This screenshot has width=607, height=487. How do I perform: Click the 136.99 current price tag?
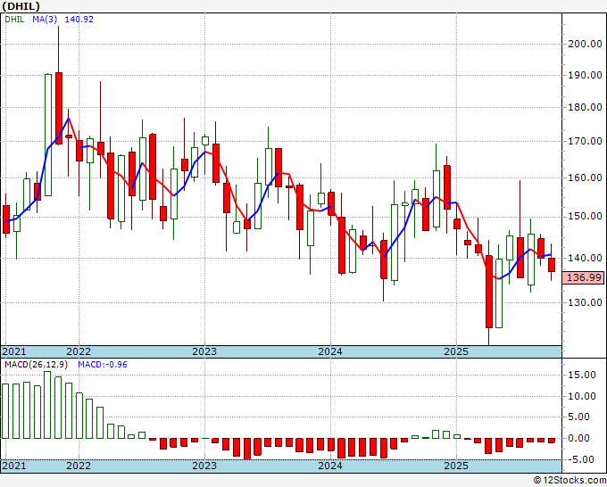[585, 277]
